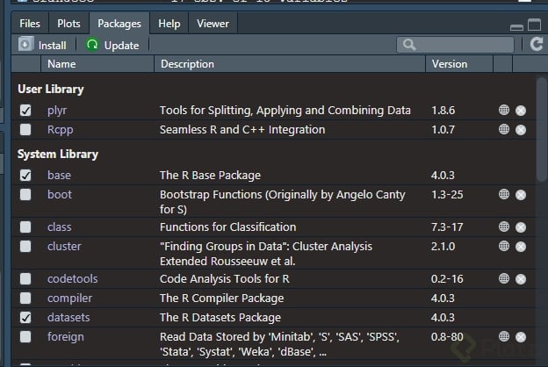This screenshot has width=548, height=367.
Task: Click the globe icon for plyr package
Action: pyautogui.click(x=504, y=111)
